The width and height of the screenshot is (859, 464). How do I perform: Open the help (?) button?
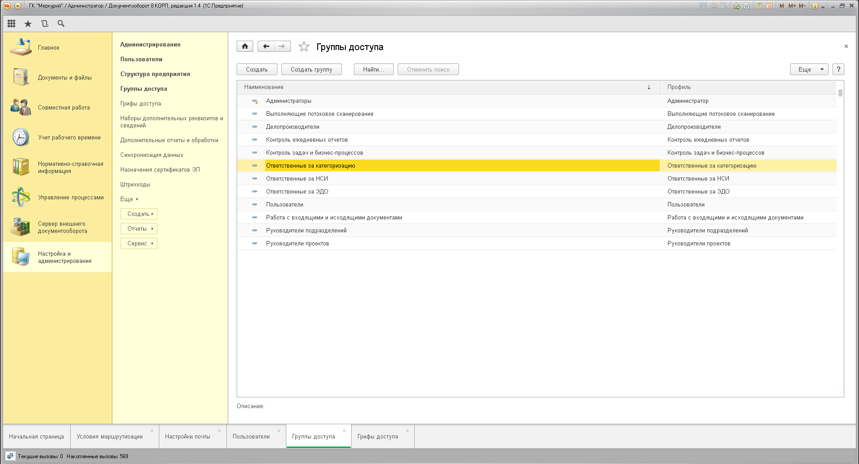tap(838, 69)
